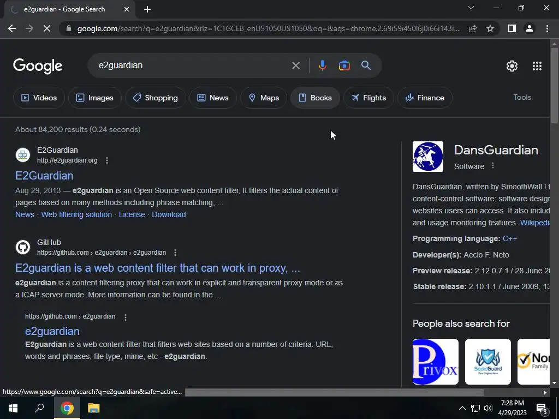Open the Norton Family related thumbnail
Image resolution: width=559 pixels, height=419 pixels.
tap(533, 362)
